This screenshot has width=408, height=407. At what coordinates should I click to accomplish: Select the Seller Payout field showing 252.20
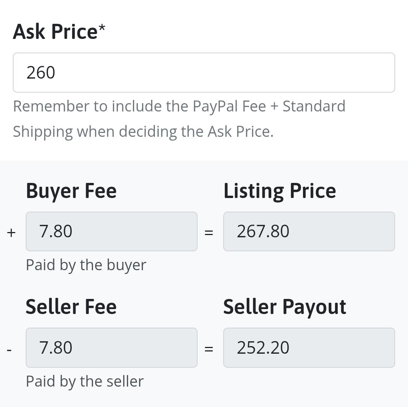(x=309, y=348)
